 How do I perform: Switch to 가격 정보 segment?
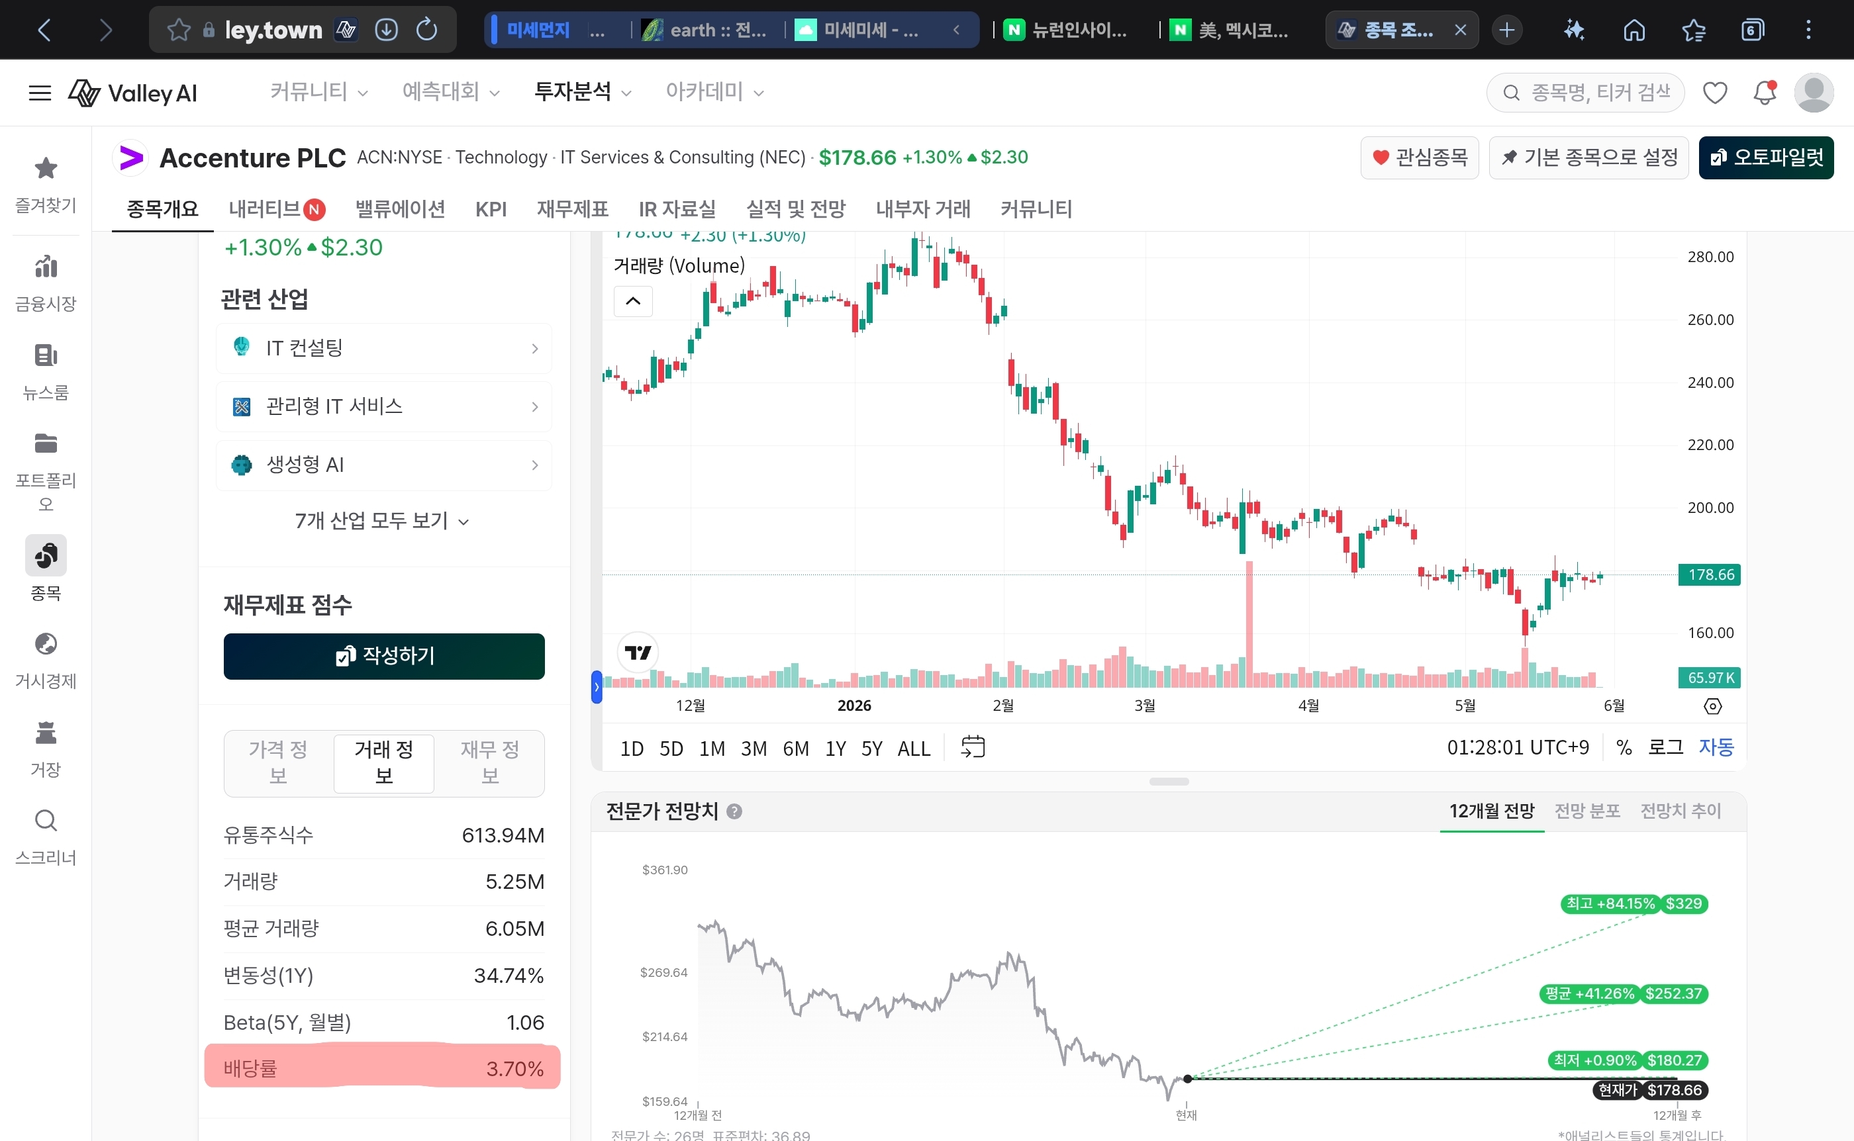point(279,762)
